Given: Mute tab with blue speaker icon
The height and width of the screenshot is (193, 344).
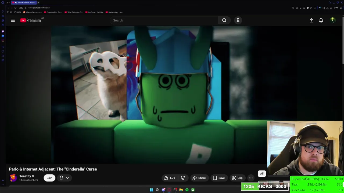Looking at the screenshot, I should tap(320, 8).
